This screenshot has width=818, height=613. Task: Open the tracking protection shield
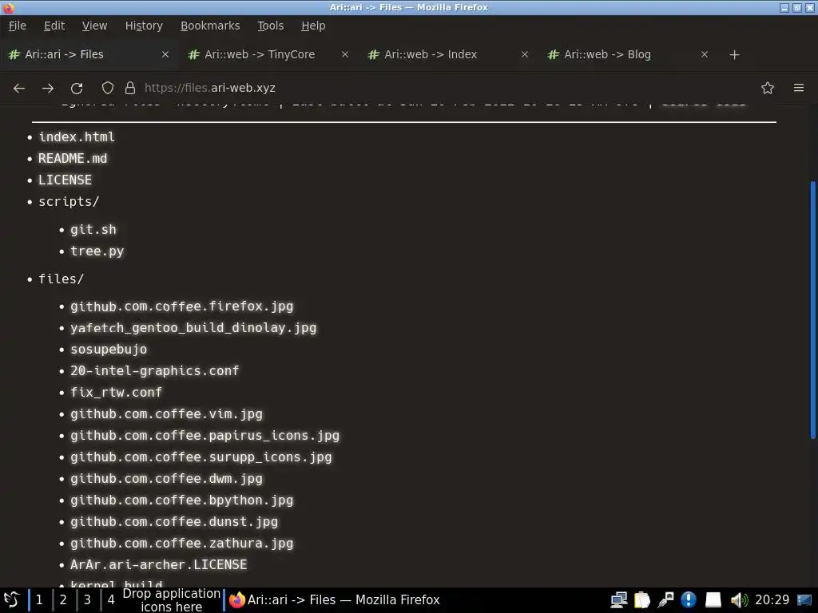(108, 88)
